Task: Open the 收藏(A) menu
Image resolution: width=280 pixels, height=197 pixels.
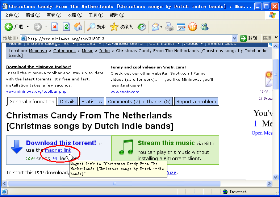Action: point(75,15)
